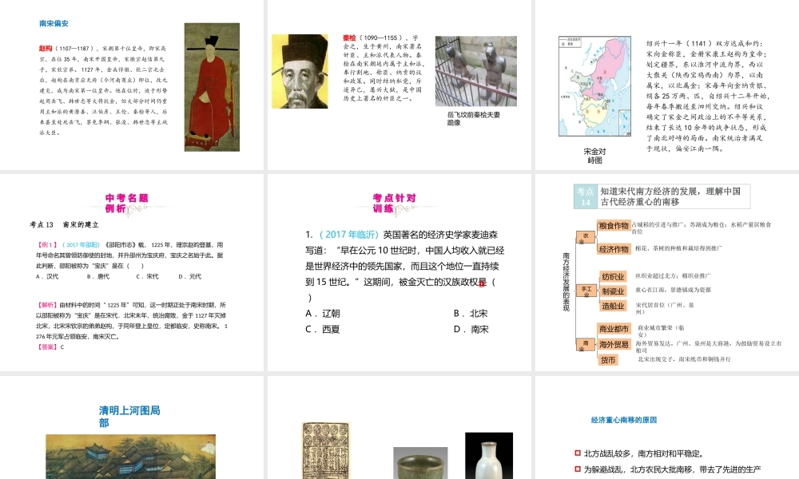
Task: Click the vertical 南方经济发展的表现 label
Action: (x=566, y=282)
